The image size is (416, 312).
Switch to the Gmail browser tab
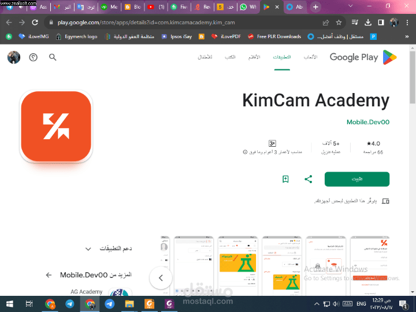click(62, 7)
